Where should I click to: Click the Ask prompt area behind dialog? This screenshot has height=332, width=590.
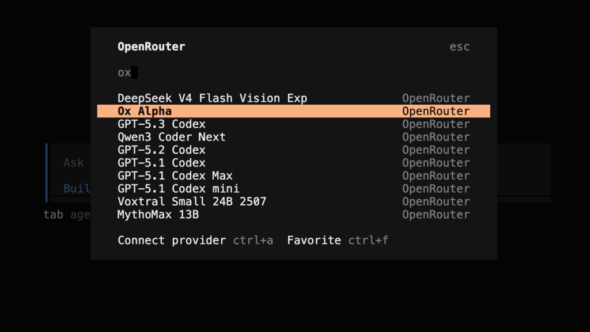point(73,163)
